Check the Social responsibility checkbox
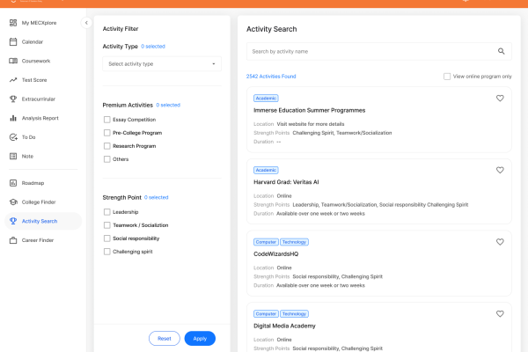The height and width of the screenshot is (352, 528). (x=107, y=238)
